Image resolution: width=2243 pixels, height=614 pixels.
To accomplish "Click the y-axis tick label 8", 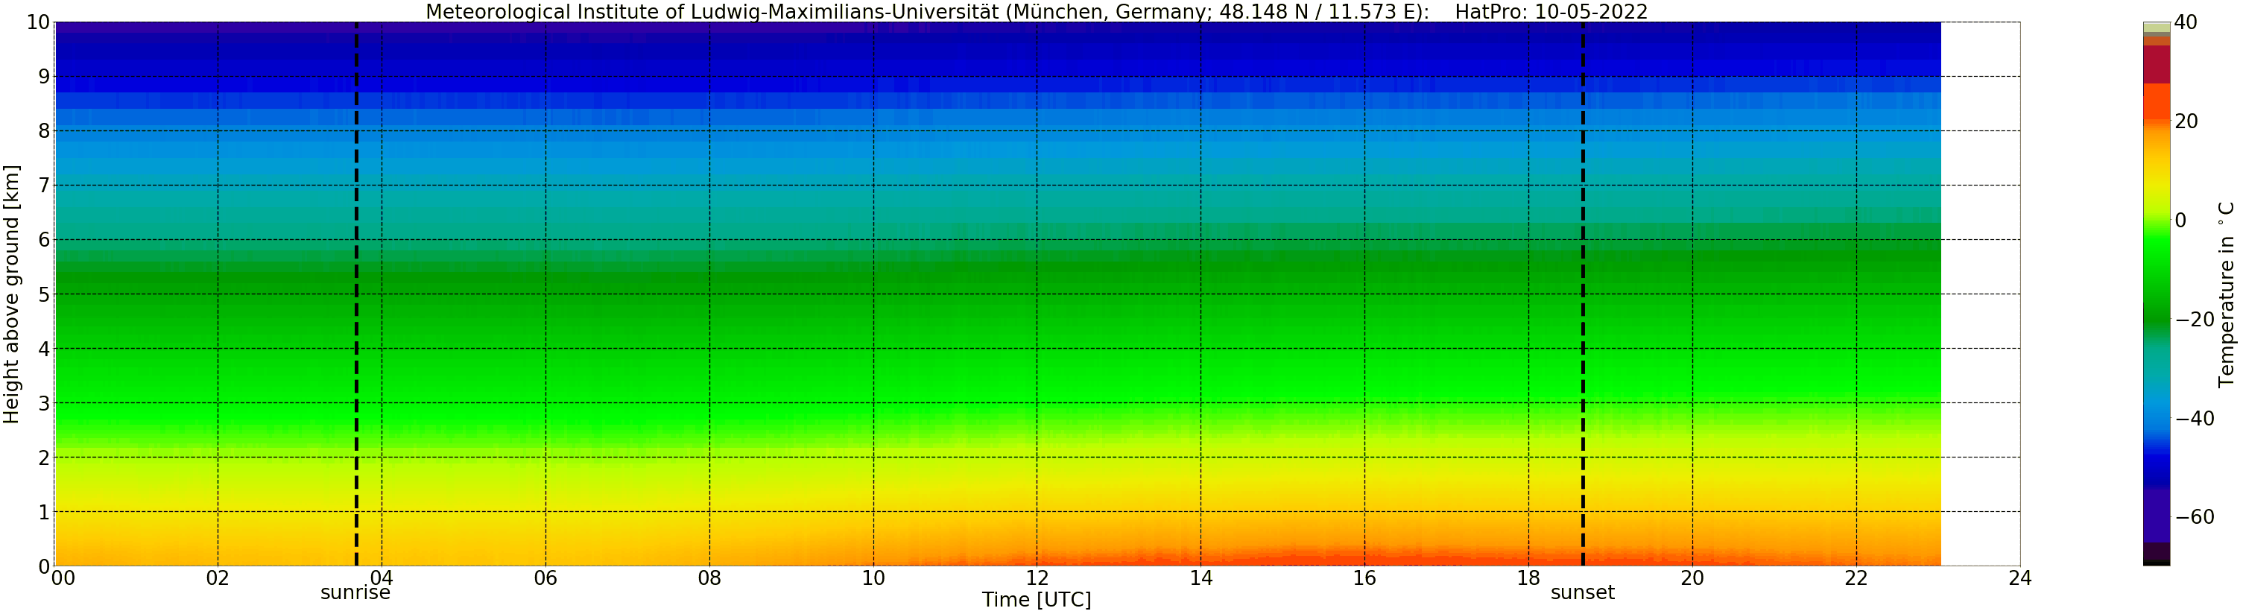I will click(x=43, y=131).
